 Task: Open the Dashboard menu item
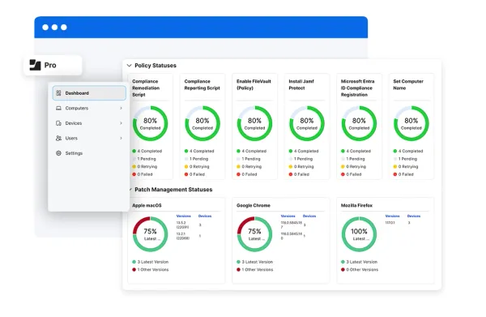89,93
